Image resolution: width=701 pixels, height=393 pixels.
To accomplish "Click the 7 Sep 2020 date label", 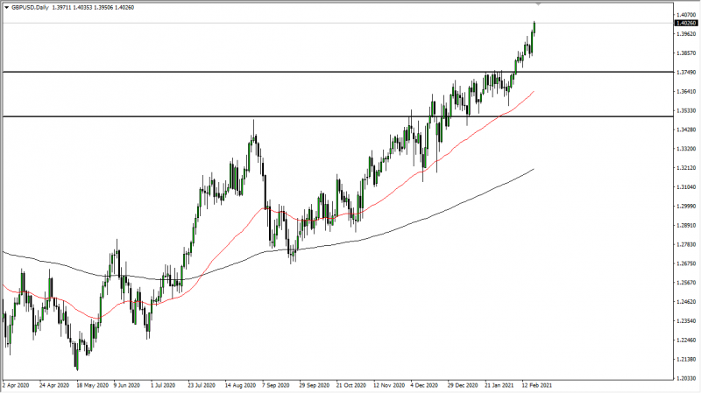I will [x=276, y=385].
